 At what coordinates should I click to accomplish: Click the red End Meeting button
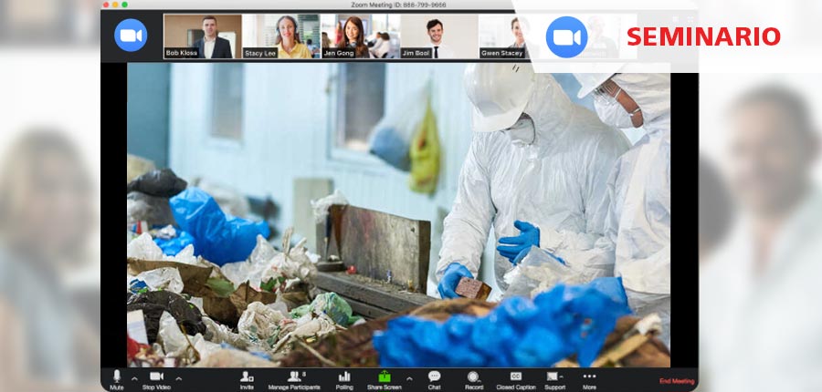[677, 381]
